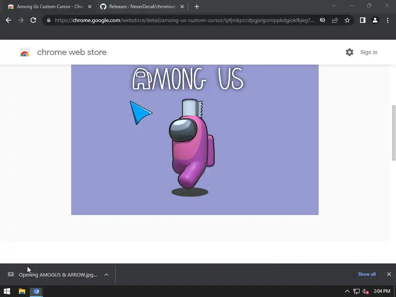
Task: Open the Chromium three-dot menu
Action: pos(387,20)
